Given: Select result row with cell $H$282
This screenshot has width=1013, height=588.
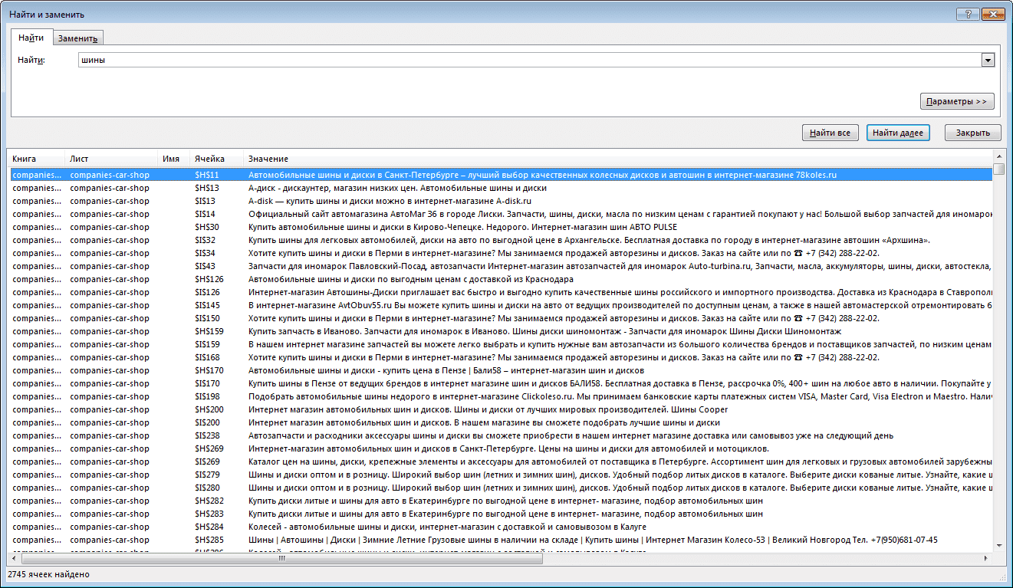Looking at the screenshot, I should 501,501.
